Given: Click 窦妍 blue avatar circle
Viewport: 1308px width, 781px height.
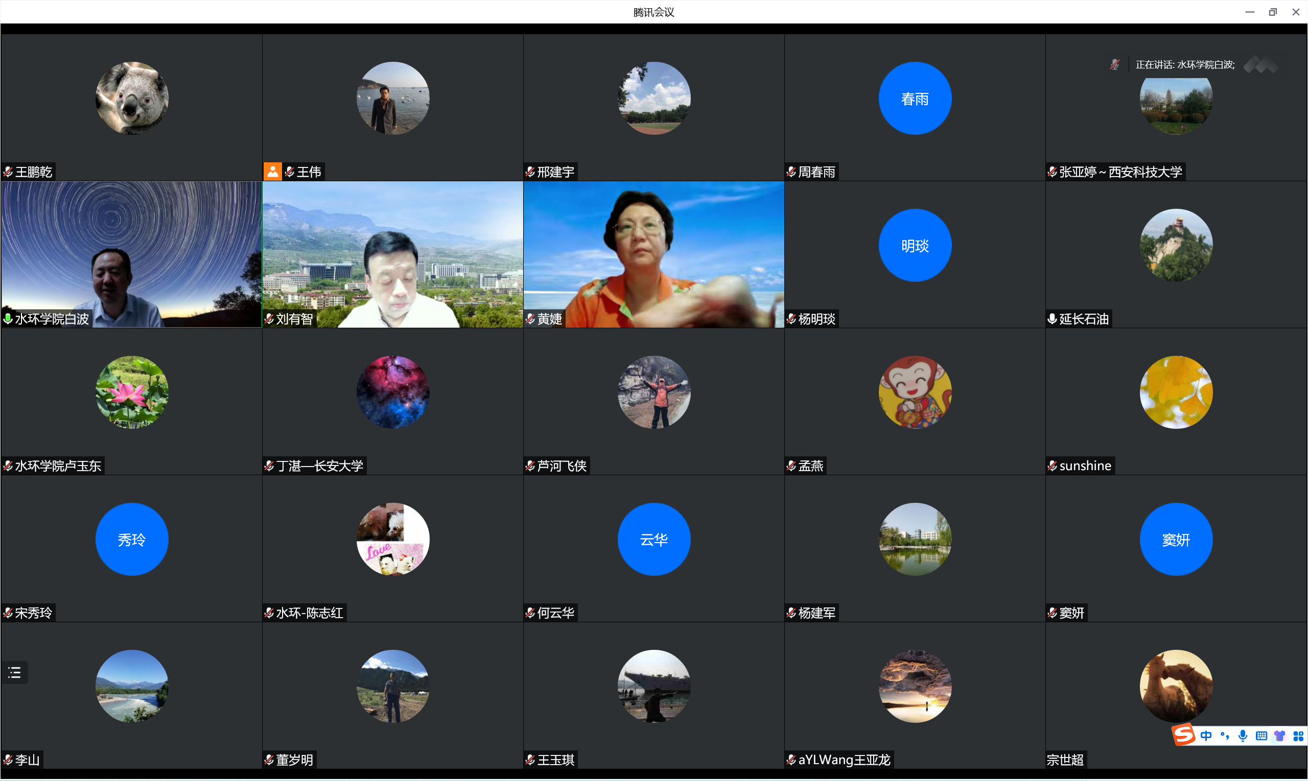Looking at the screenshot, I should click(1176, 540).
